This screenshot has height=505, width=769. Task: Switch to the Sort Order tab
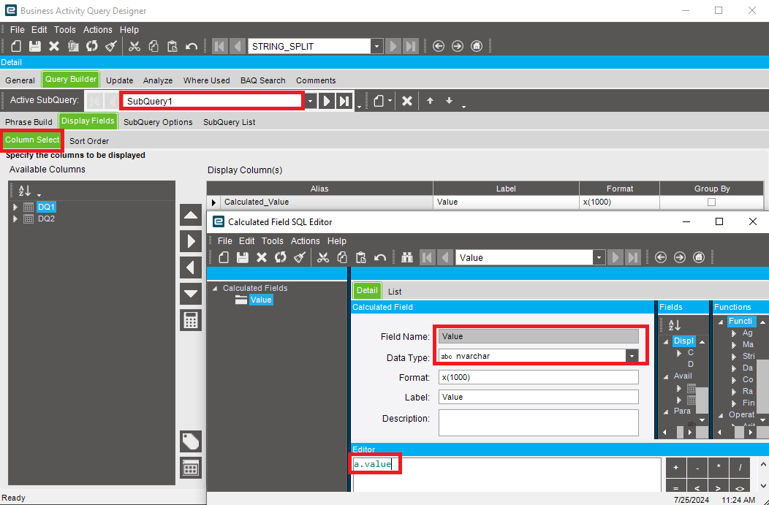pos(89,141)
